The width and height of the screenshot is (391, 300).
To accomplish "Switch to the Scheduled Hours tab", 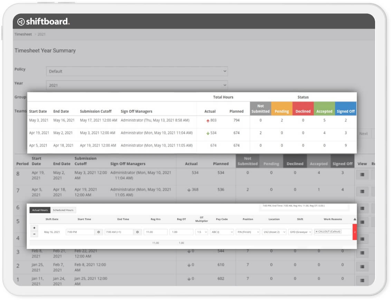I will point(63,210).
